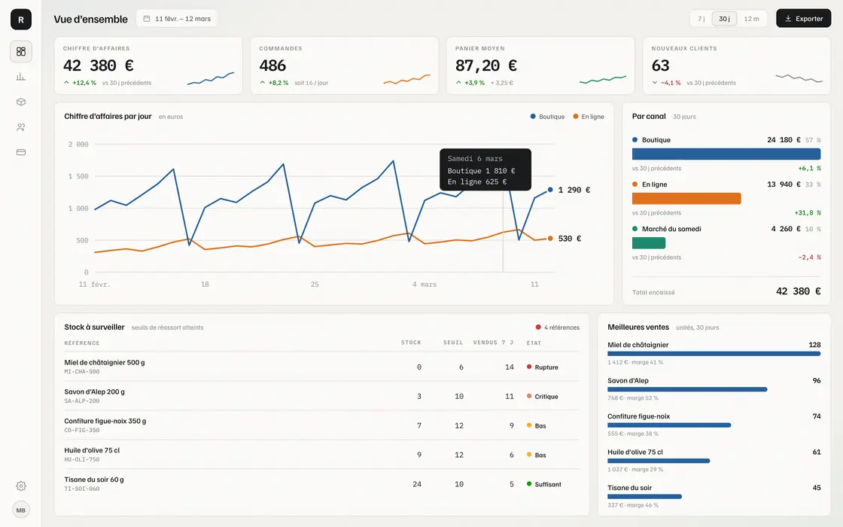Image resolution: width=843 pixels, height=527 pixels.
Task: Click the Suffisant status badge
Action: [544, 484]
